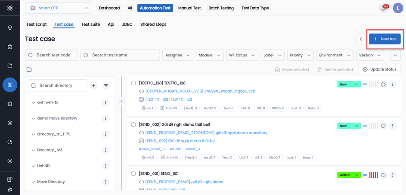
Task: Expand the LinhND directory
Action: 33,166
